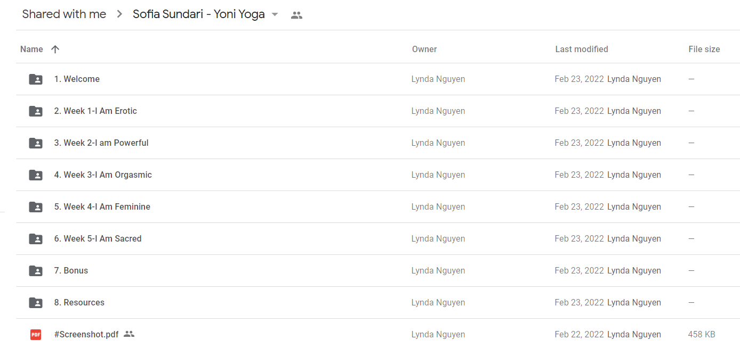Open the 1. Welcome shared folder icon
740x348 pixels.
pos(36,79)
